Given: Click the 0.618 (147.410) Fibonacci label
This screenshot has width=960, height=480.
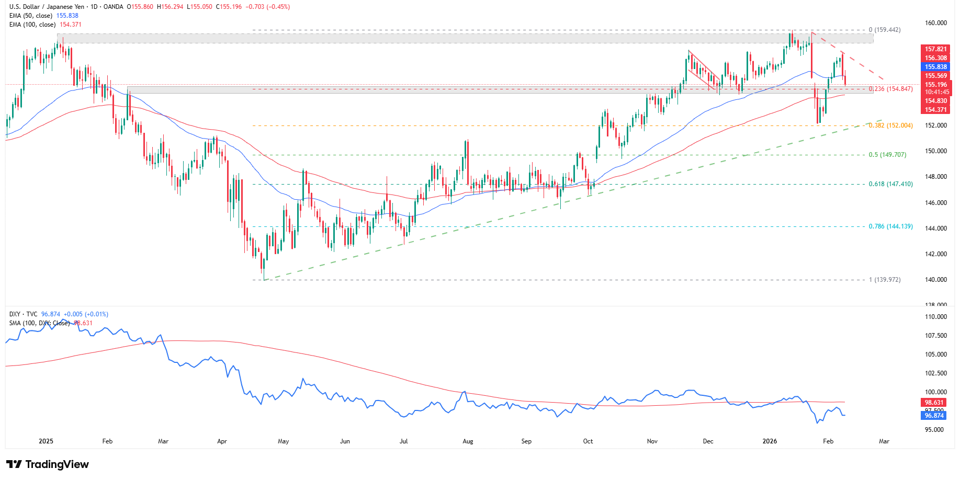Looking at the screenshot, I should click(890, 184).
